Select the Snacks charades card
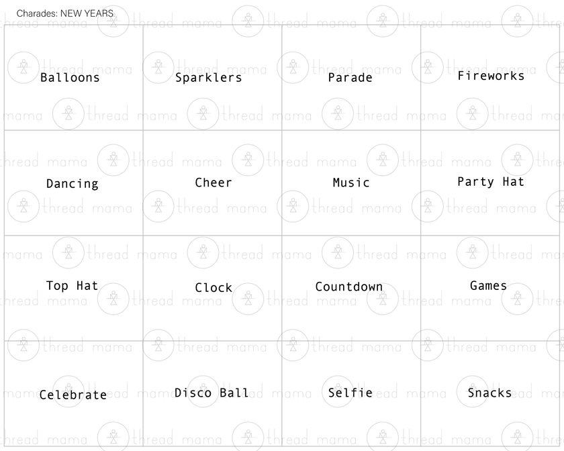The image size is (564, 451). coord(489,393)
